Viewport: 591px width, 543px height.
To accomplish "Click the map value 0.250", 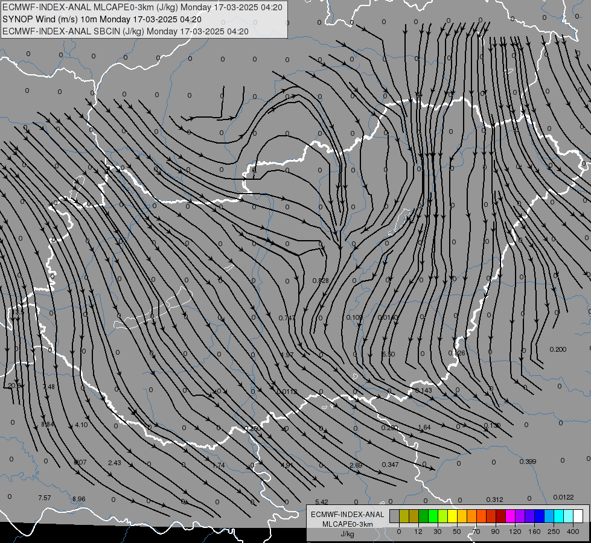I will [252, 428].
